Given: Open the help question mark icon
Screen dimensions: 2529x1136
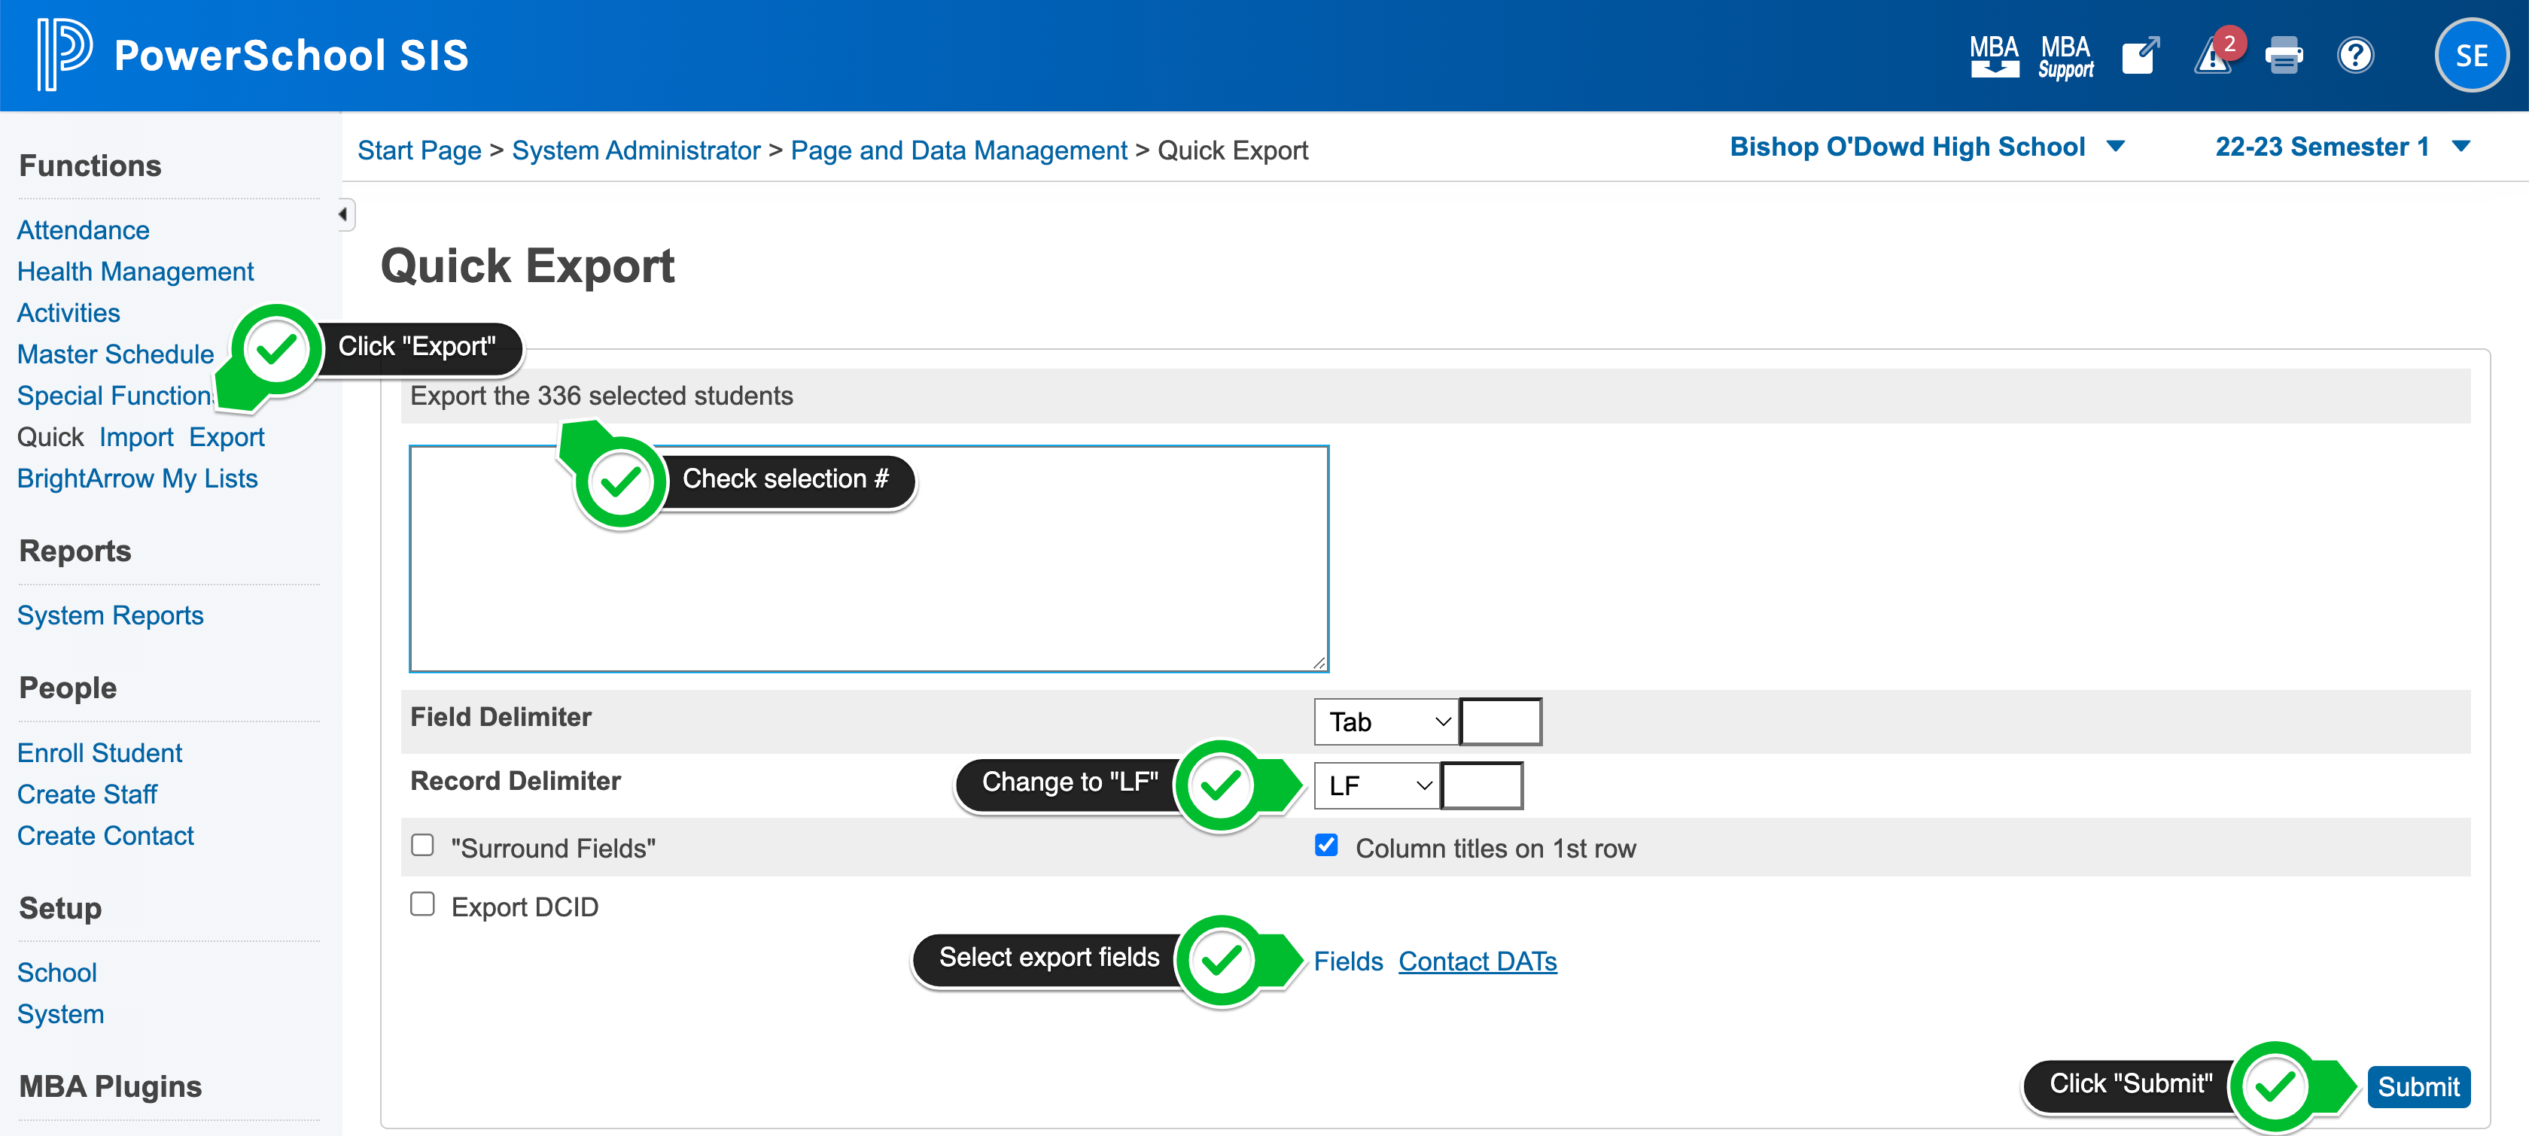Looking at the screenshot, I should click(x=2355, y=56).
